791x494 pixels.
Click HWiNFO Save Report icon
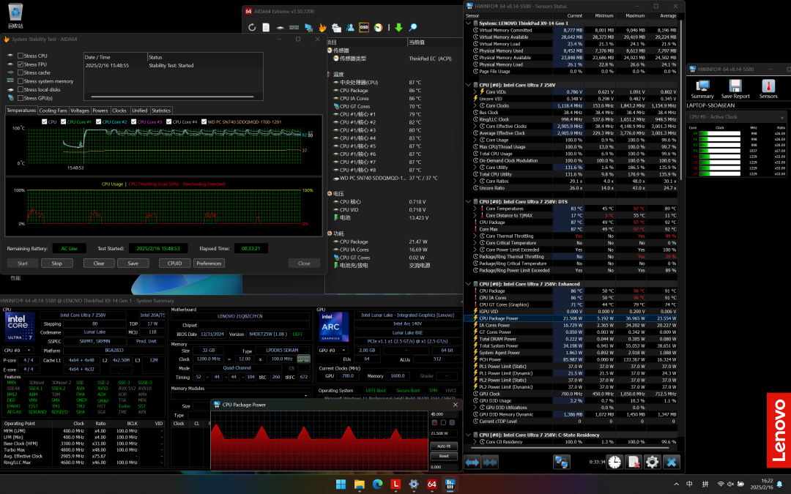[x=735, y=89]
